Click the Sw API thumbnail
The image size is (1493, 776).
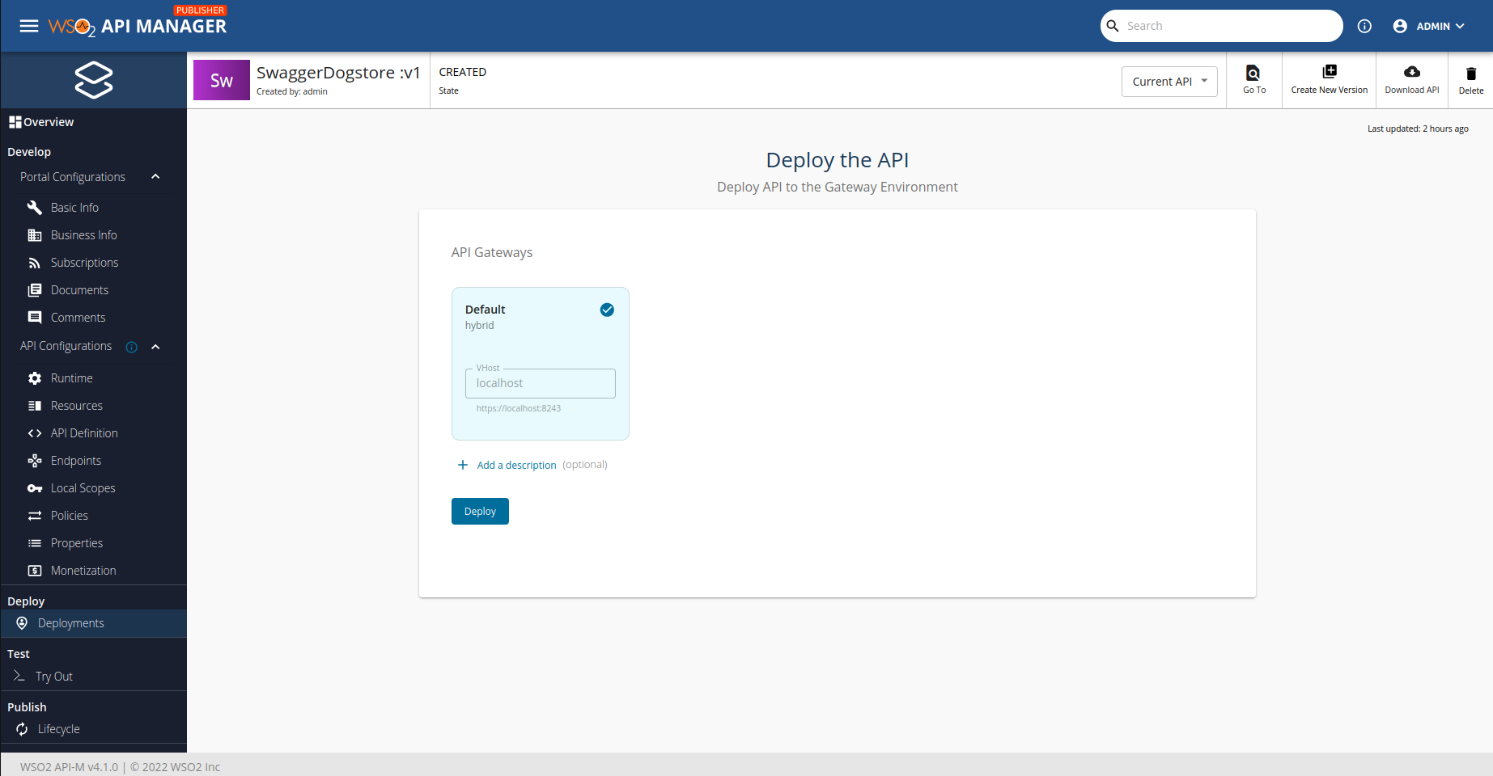pos(222,80)
